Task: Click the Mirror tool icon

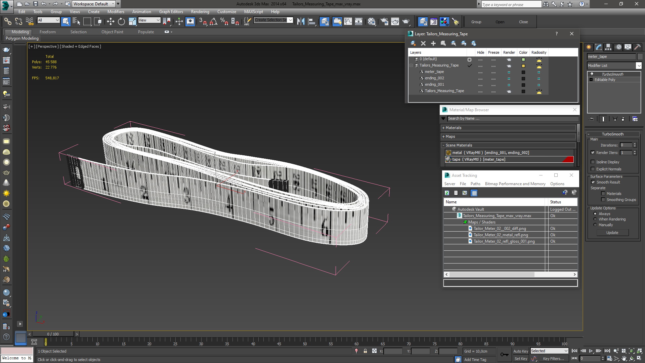Action: [301, 22]
